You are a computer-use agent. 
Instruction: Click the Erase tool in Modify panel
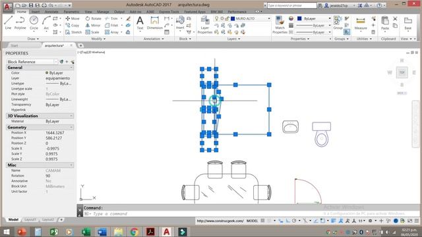[x=129, y=18]
